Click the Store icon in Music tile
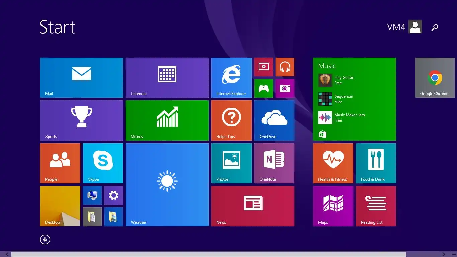Viewport: 457px width, 257px height. pyautogui.click(x=323, y=134)
